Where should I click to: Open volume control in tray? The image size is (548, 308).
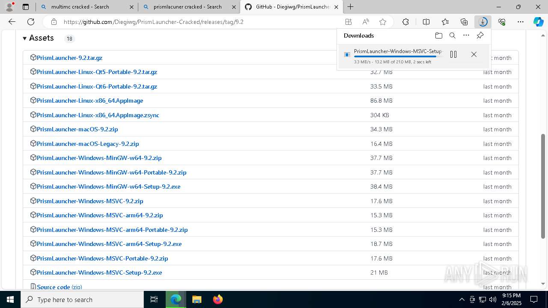(x=493, y=299)
